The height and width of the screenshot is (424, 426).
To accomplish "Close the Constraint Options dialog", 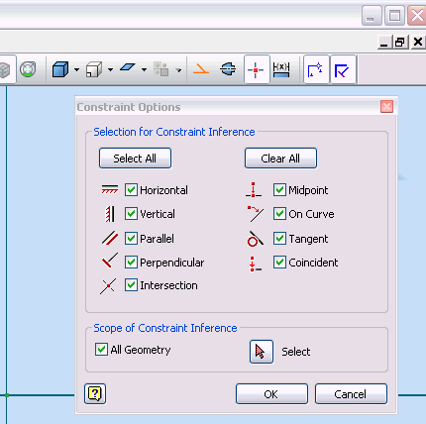I will pyautogui.click(x=386, y=107).
